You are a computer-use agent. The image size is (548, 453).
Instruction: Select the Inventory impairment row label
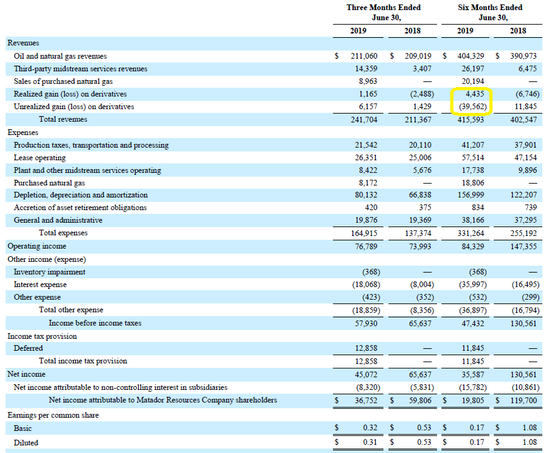(x=49, y=272)
